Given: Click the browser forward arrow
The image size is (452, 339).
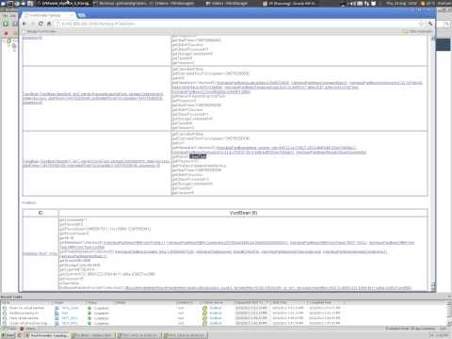Looking at the screenshot, I should (x=33, y=24).
